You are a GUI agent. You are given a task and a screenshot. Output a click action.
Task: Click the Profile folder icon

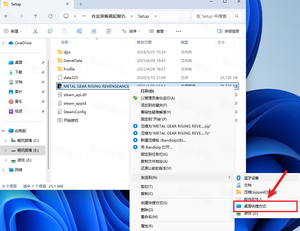(x=60, y=69)
